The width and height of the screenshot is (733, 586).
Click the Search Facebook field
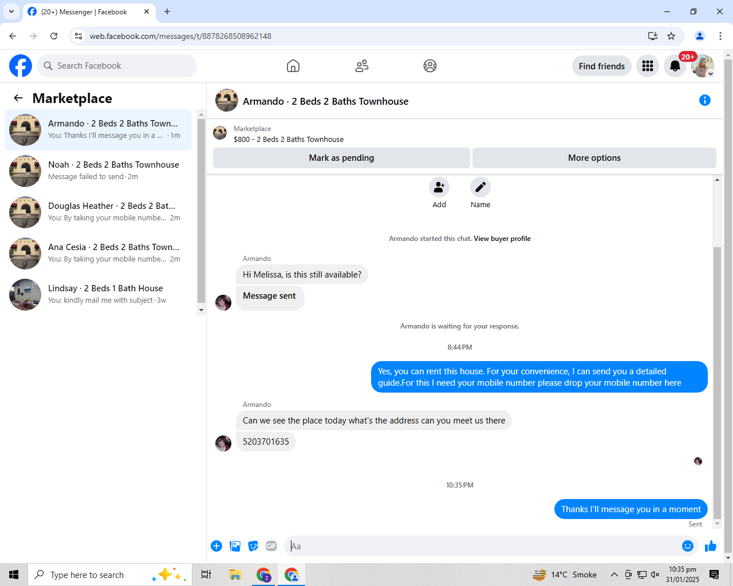(117, 66)
